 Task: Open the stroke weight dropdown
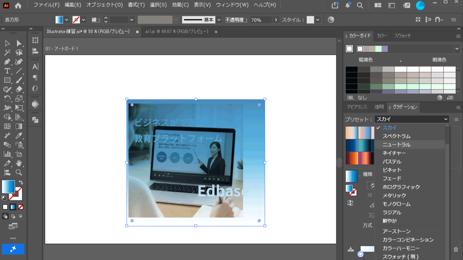point(132,20)
